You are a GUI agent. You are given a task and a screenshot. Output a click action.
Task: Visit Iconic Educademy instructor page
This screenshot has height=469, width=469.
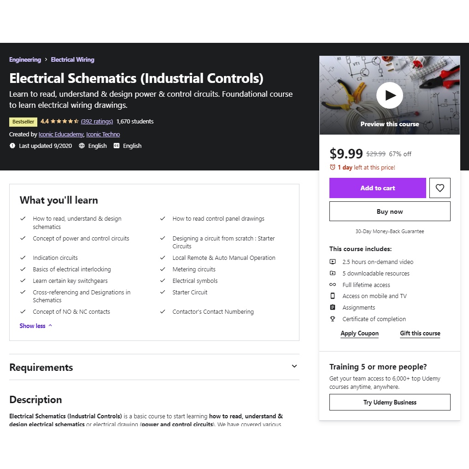[61, 135]
